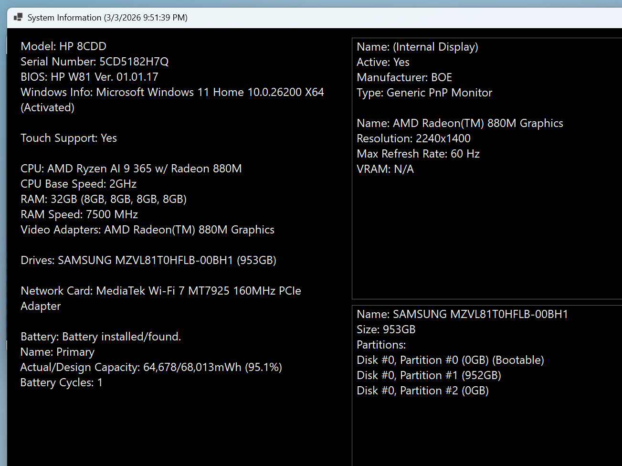
Task: Click the System Information title with timestamp
Action: pyautogui.click(x=107, y=18)
